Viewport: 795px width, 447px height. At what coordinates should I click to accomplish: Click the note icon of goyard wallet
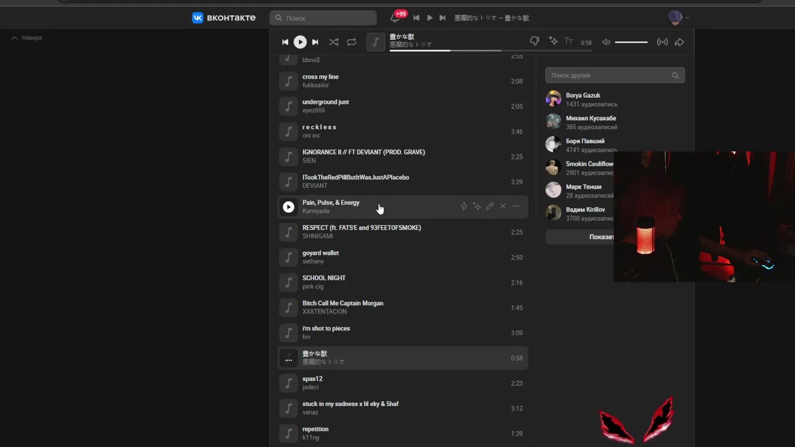point(288,257)
